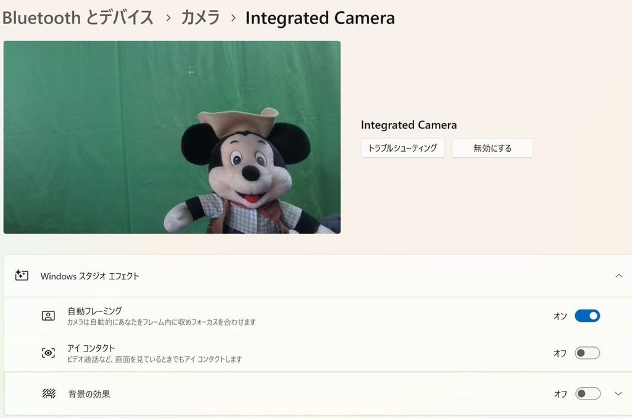Viewport: 632px width, 418px height.
Task: Click the オフ status beside アイ コンタクト
Action: click(560, 353)
